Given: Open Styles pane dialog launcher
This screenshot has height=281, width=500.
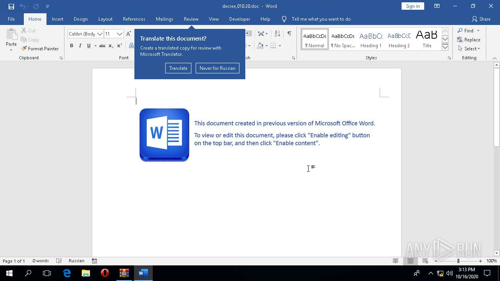Looking at the screenshot, I should pyautogui.click(x=449, y=58).
